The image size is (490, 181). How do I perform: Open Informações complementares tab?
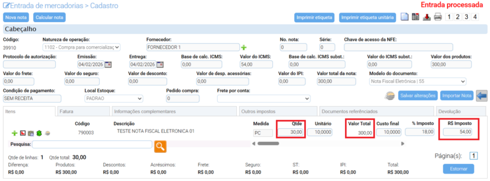[174, 111]
